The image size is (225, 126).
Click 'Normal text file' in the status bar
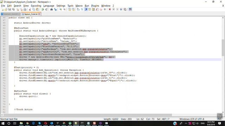click(x=9, y=119)
